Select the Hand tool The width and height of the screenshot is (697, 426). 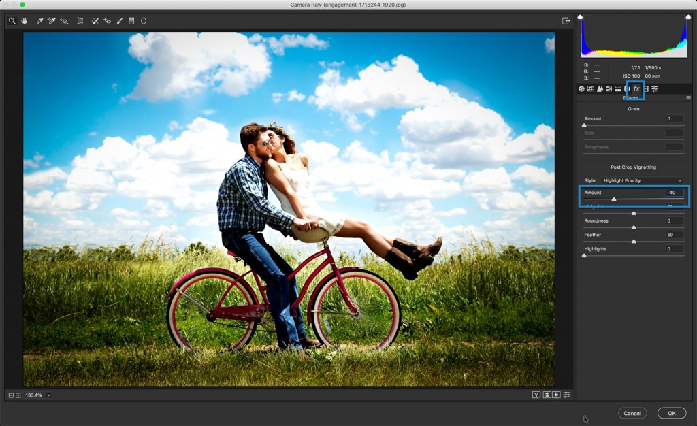[x=24, y=21]
